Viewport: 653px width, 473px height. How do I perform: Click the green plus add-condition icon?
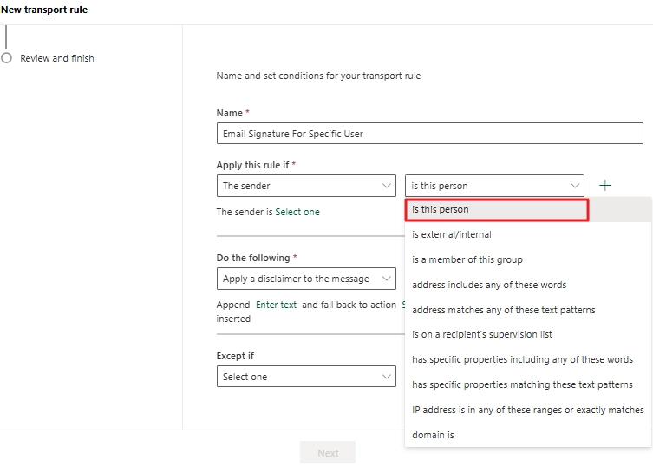pos(604,186)
